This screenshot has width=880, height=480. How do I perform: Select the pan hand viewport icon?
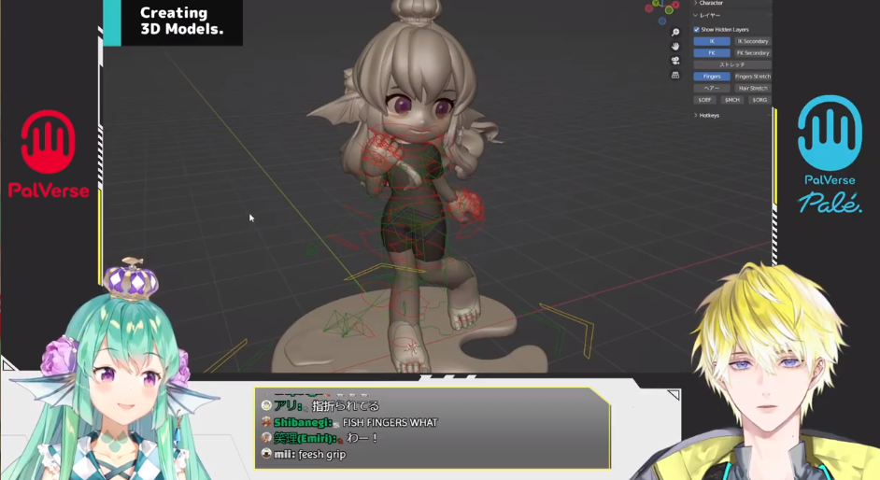tap(675, 46)
